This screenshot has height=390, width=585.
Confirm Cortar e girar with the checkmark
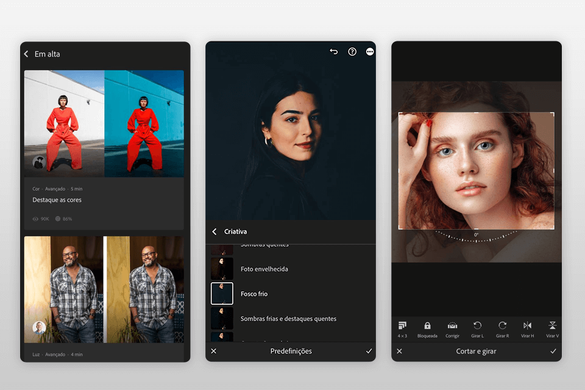553,351
